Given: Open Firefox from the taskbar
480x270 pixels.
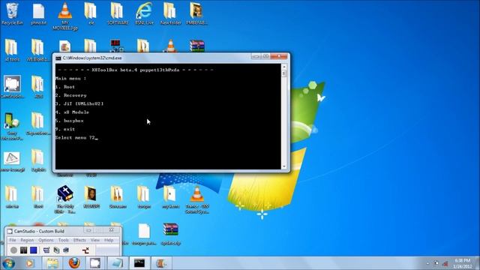Looking at the screenshot, I should 74,263.
